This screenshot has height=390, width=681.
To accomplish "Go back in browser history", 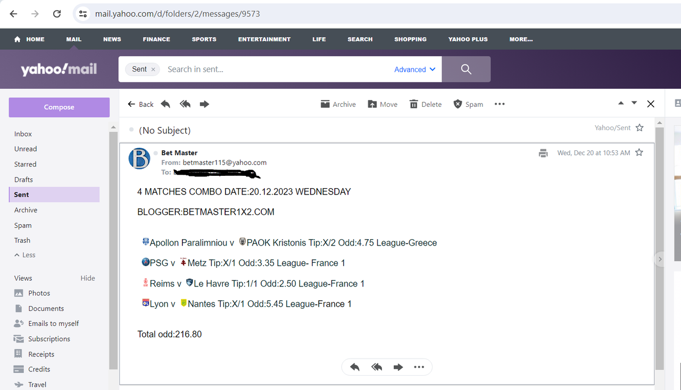I will [x=13, y=14].
